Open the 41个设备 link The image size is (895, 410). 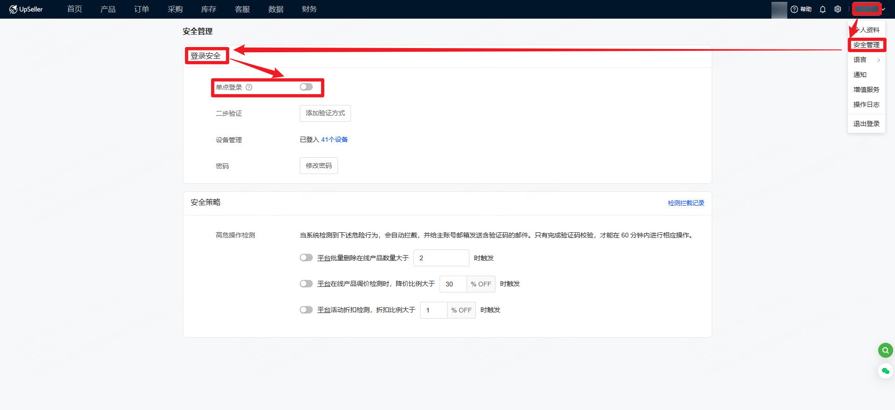(334, 139)
